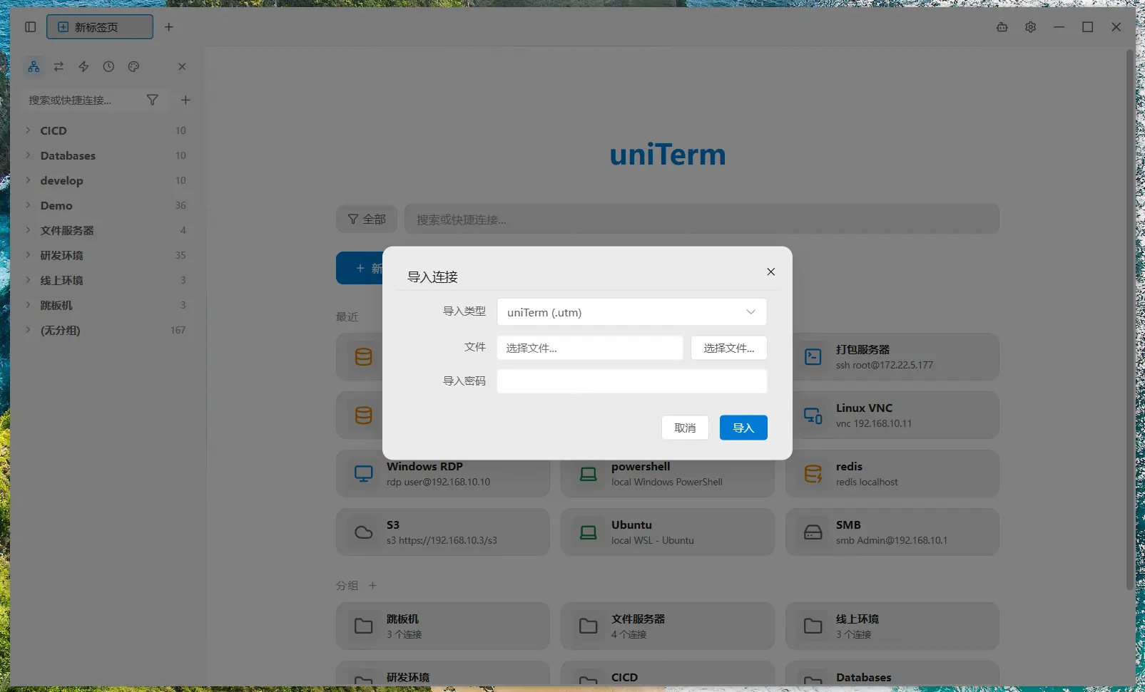
Task: Show the connections tree sidebar view
Action: 34,66
